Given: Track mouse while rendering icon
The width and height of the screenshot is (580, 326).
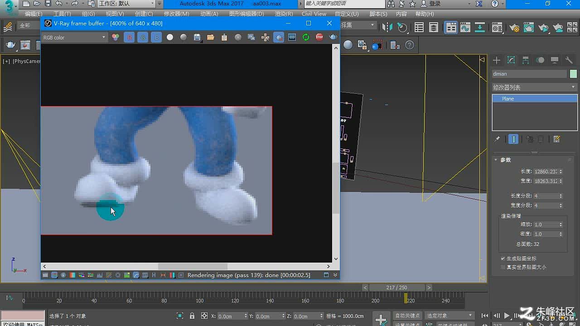Looking at the screenshot, I should tap(265, 38).
